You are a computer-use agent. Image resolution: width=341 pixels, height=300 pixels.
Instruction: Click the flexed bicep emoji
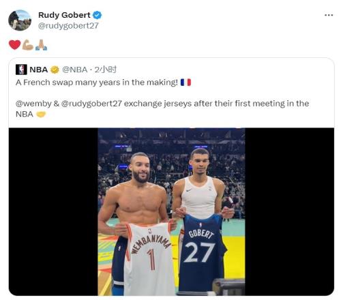click(x=28, y=45)
